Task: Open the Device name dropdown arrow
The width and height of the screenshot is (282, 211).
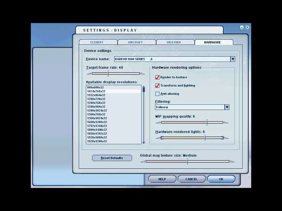Action: point(233,59)
